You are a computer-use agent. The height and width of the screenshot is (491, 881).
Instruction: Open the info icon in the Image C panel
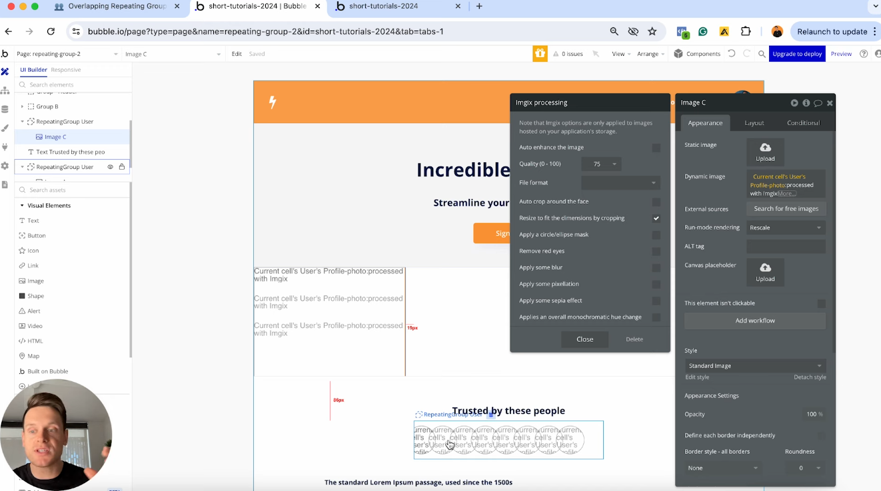(806, 103)
